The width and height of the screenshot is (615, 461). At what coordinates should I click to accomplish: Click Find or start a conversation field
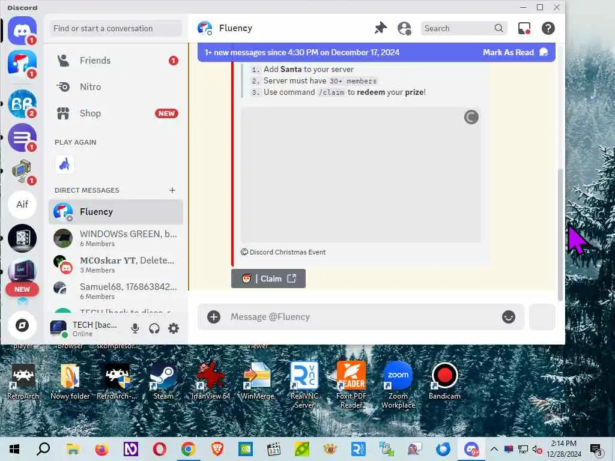click(x=116, y=29)
